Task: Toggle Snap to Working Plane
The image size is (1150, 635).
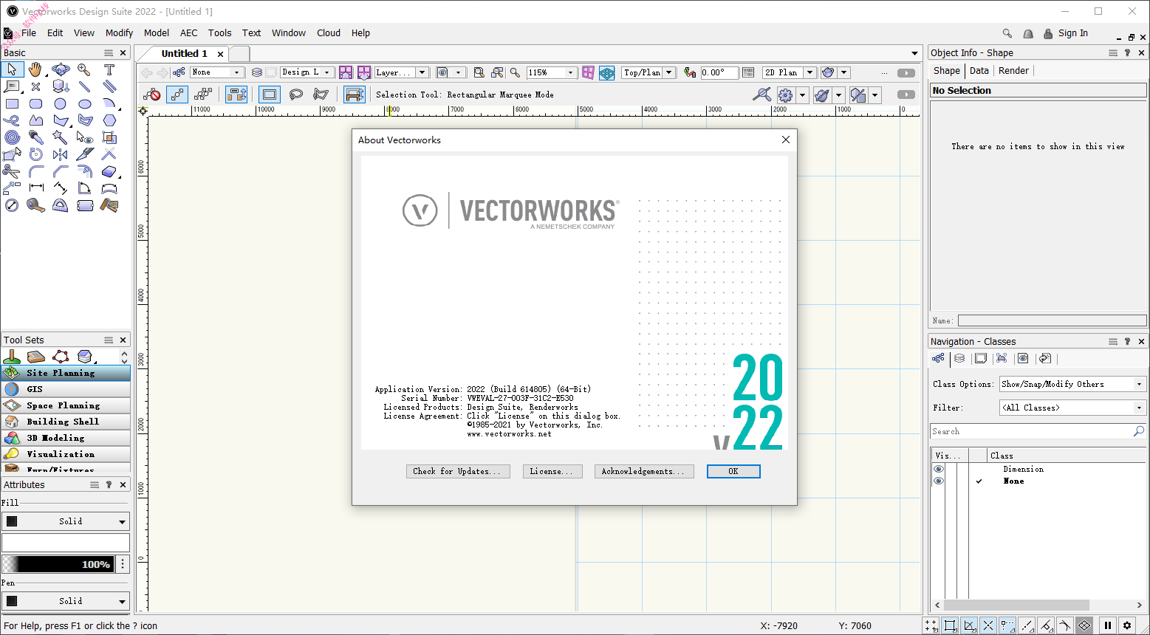Action: point(1084,625)
